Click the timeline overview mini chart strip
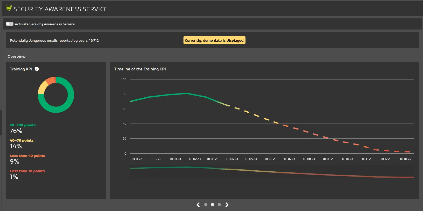Screen dimensions: 423x211 point(272,172)
